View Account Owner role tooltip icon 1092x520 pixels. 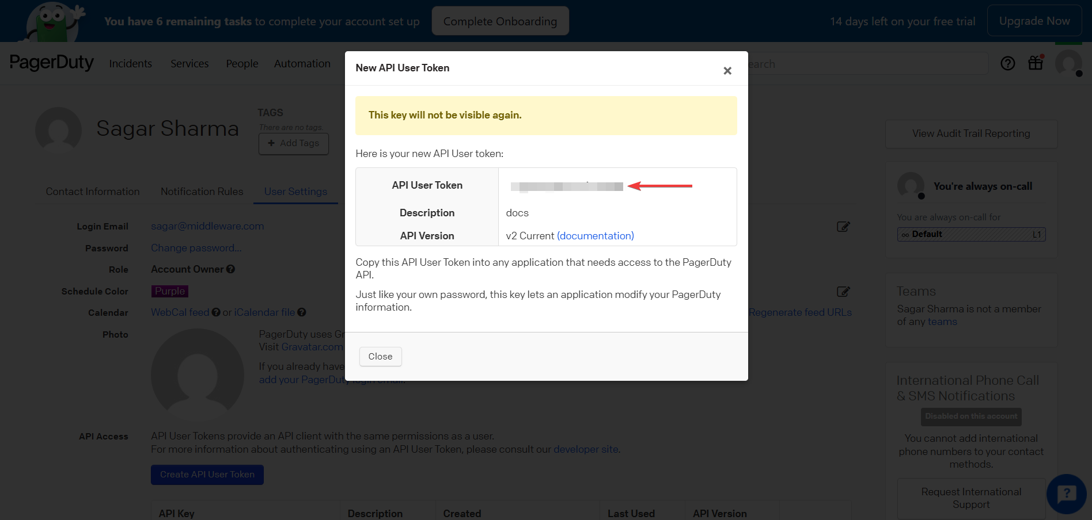pyautogui.click(x=230, y=269)
